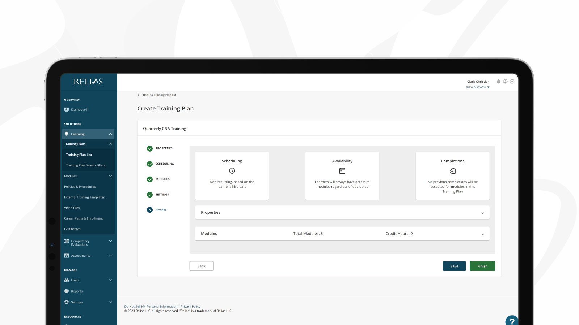Click the Completions summary card

click(453, 176)
